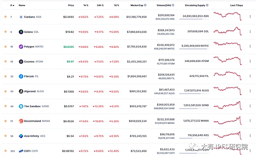Click the Decentraland MANA coin logo
Image resolution: width=256 pixels, height=158 pixels.
pos(21,121)
